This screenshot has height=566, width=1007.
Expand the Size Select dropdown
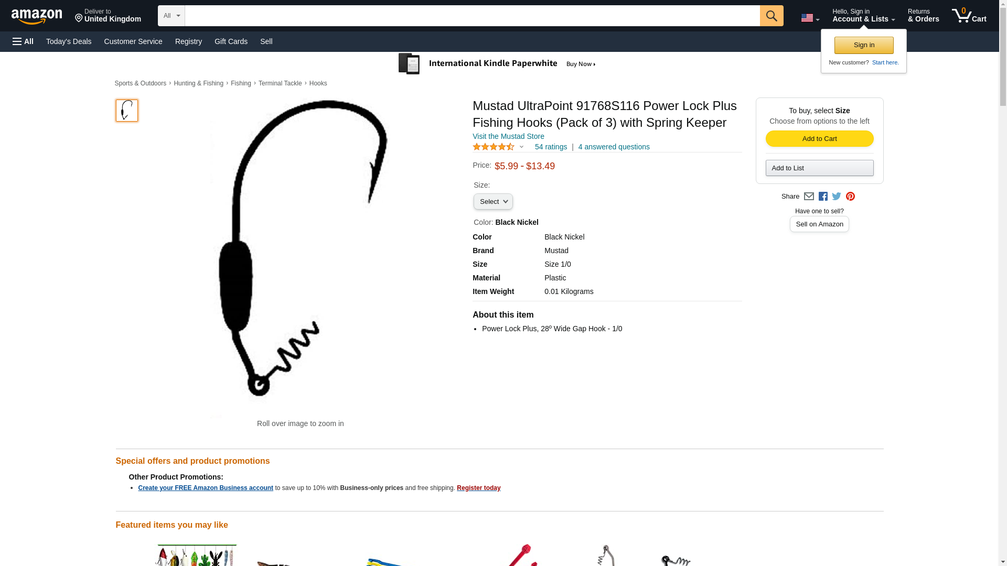pyautogui.click(x=493, y=202)
